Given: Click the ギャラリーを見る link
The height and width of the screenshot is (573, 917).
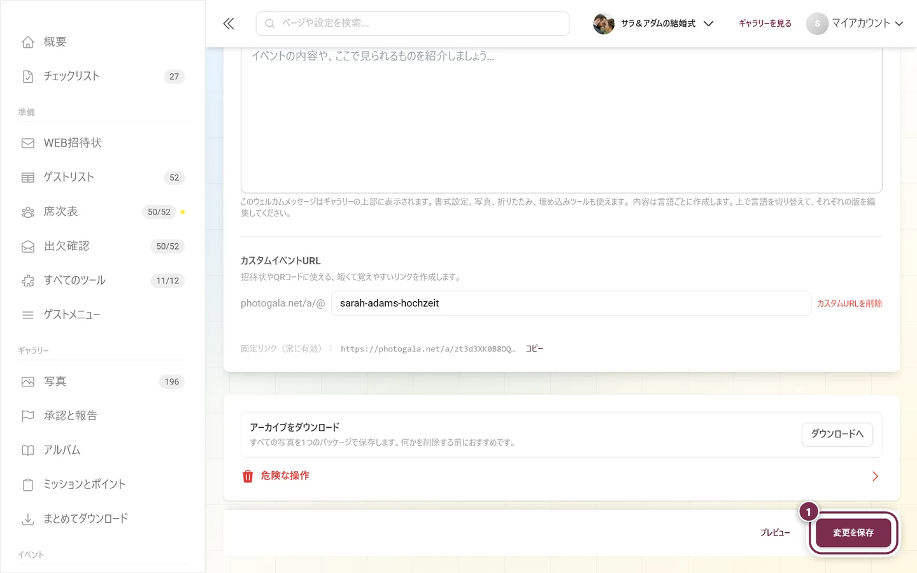Looking at the screenshot, I should (765, 24).
